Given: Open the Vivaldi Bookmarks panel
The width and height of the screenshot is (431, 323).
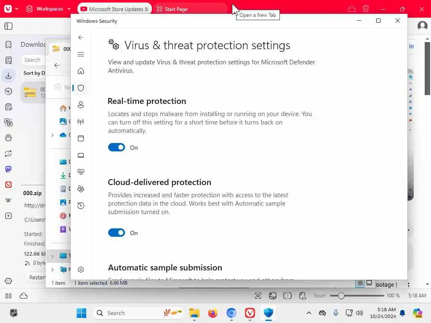Looking at the screenshot, I should (x=8, y=45).
